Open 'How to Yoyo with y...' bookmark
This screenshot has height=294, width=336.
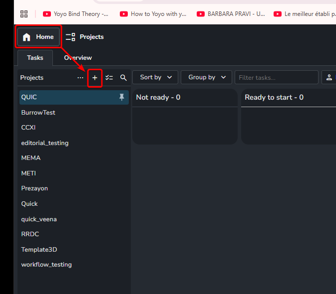153,14
